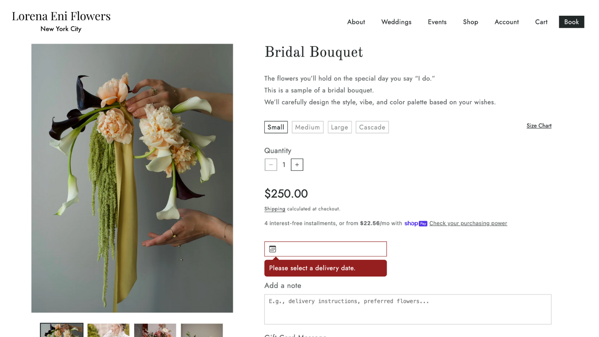Increase quantity with the plus button
The width and height of the screenshot is (599, 337).
point(297,165)
